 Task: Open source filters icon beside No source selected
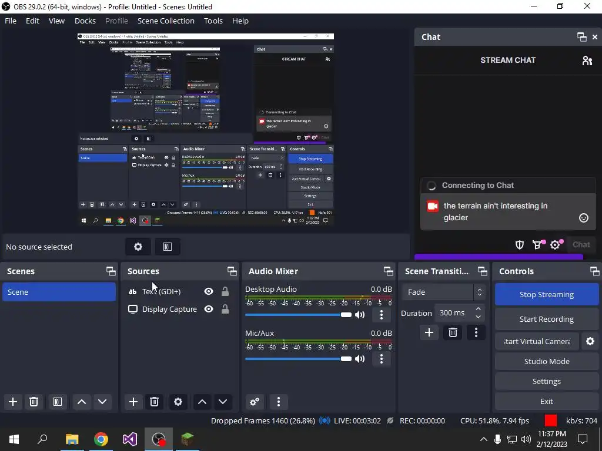(168, 247)
